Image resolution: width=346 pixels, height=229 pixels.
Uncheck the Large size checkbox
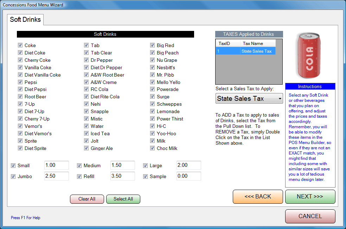click(145, 165)
